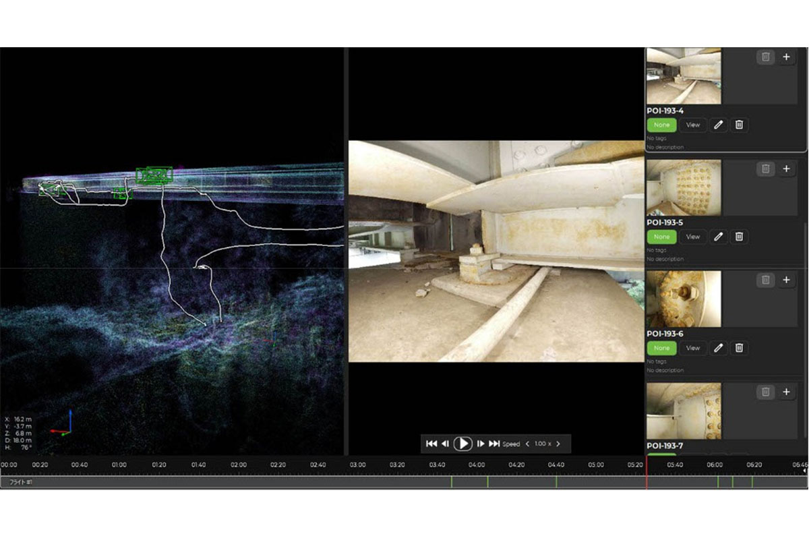Viewport: 809px width, 538px height.
Task: Click the arrow at the timeline's right edge
Action: click(x=804, y=470)
